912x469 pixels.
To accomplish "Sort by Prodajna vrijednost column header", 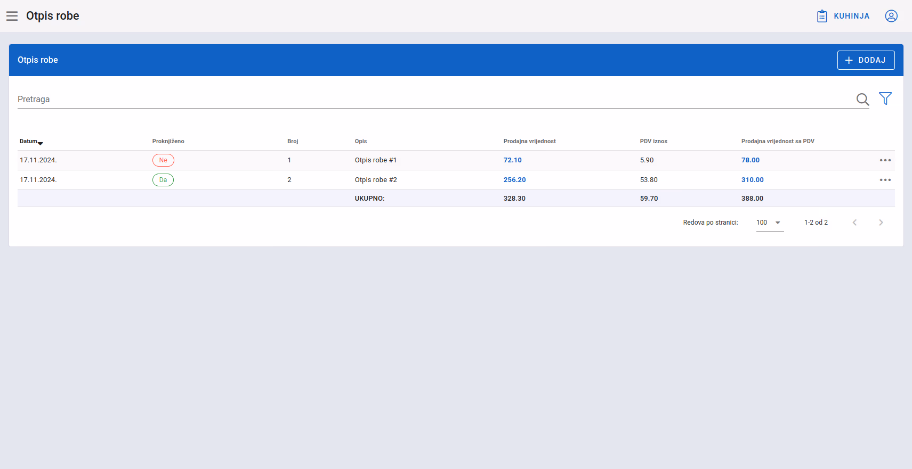I will (x=529, y=141).
